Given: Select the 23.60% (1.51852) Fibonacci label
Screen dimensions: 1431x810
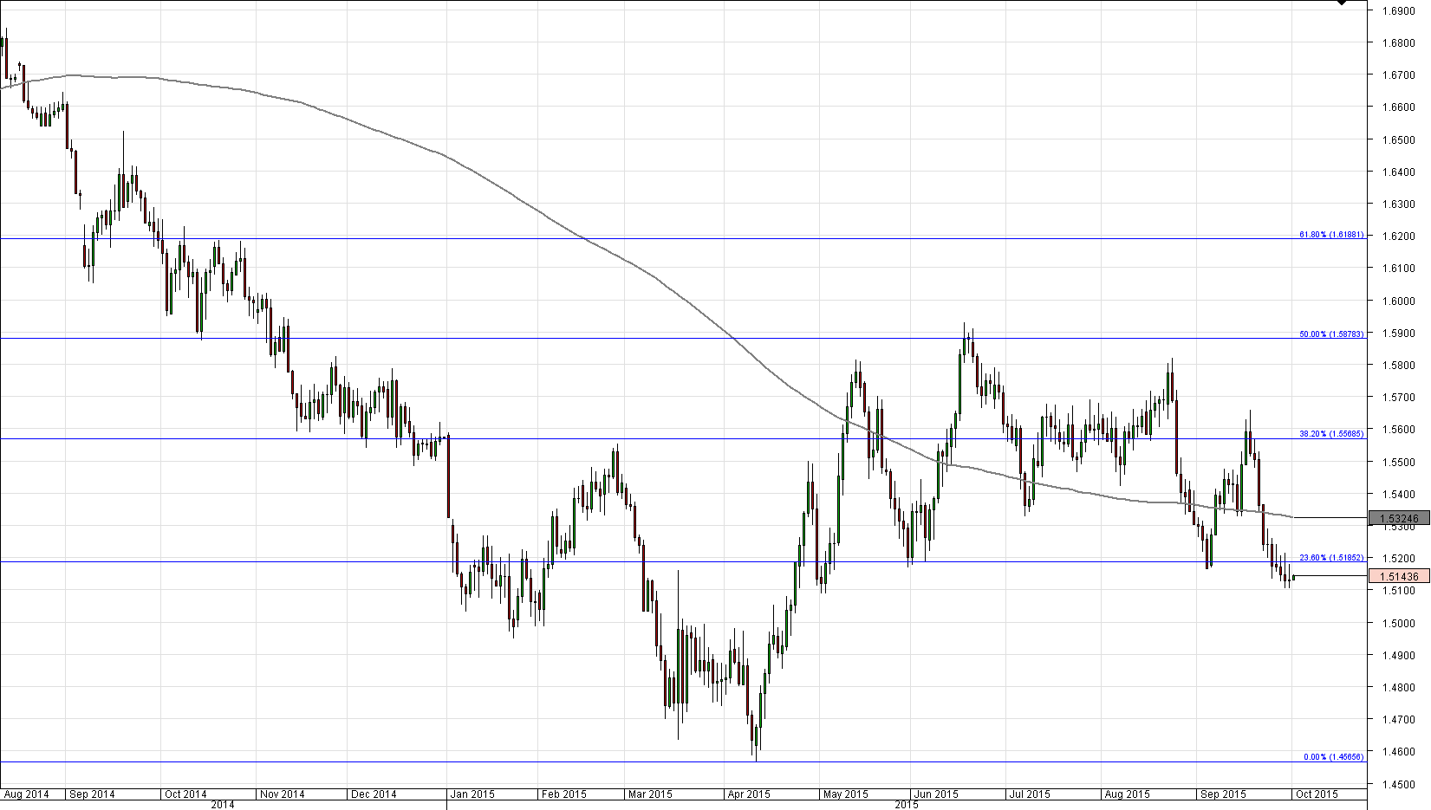Looking at the screenshot, I should (1331, 558).
